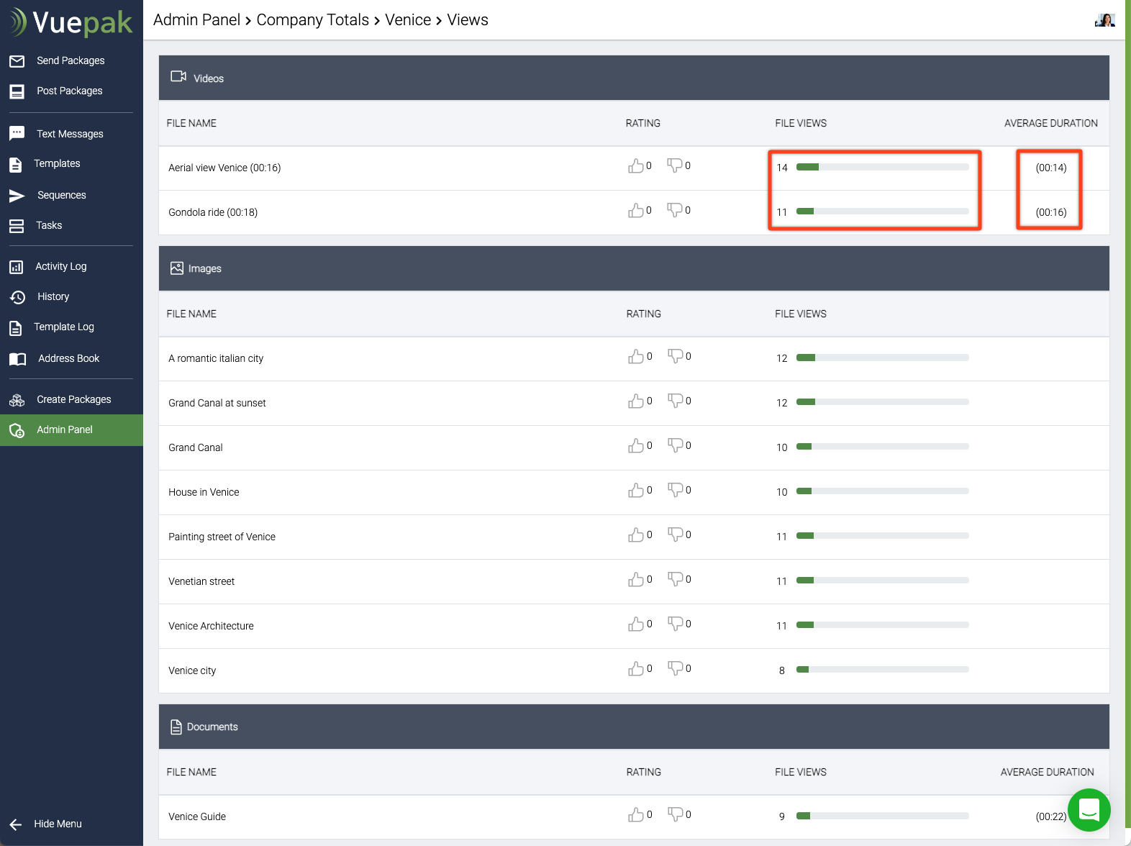This screenshot has height=846, width=1131.
Task: Click the Text Messages chat bubble icon
Action: (x=17, y=134)
